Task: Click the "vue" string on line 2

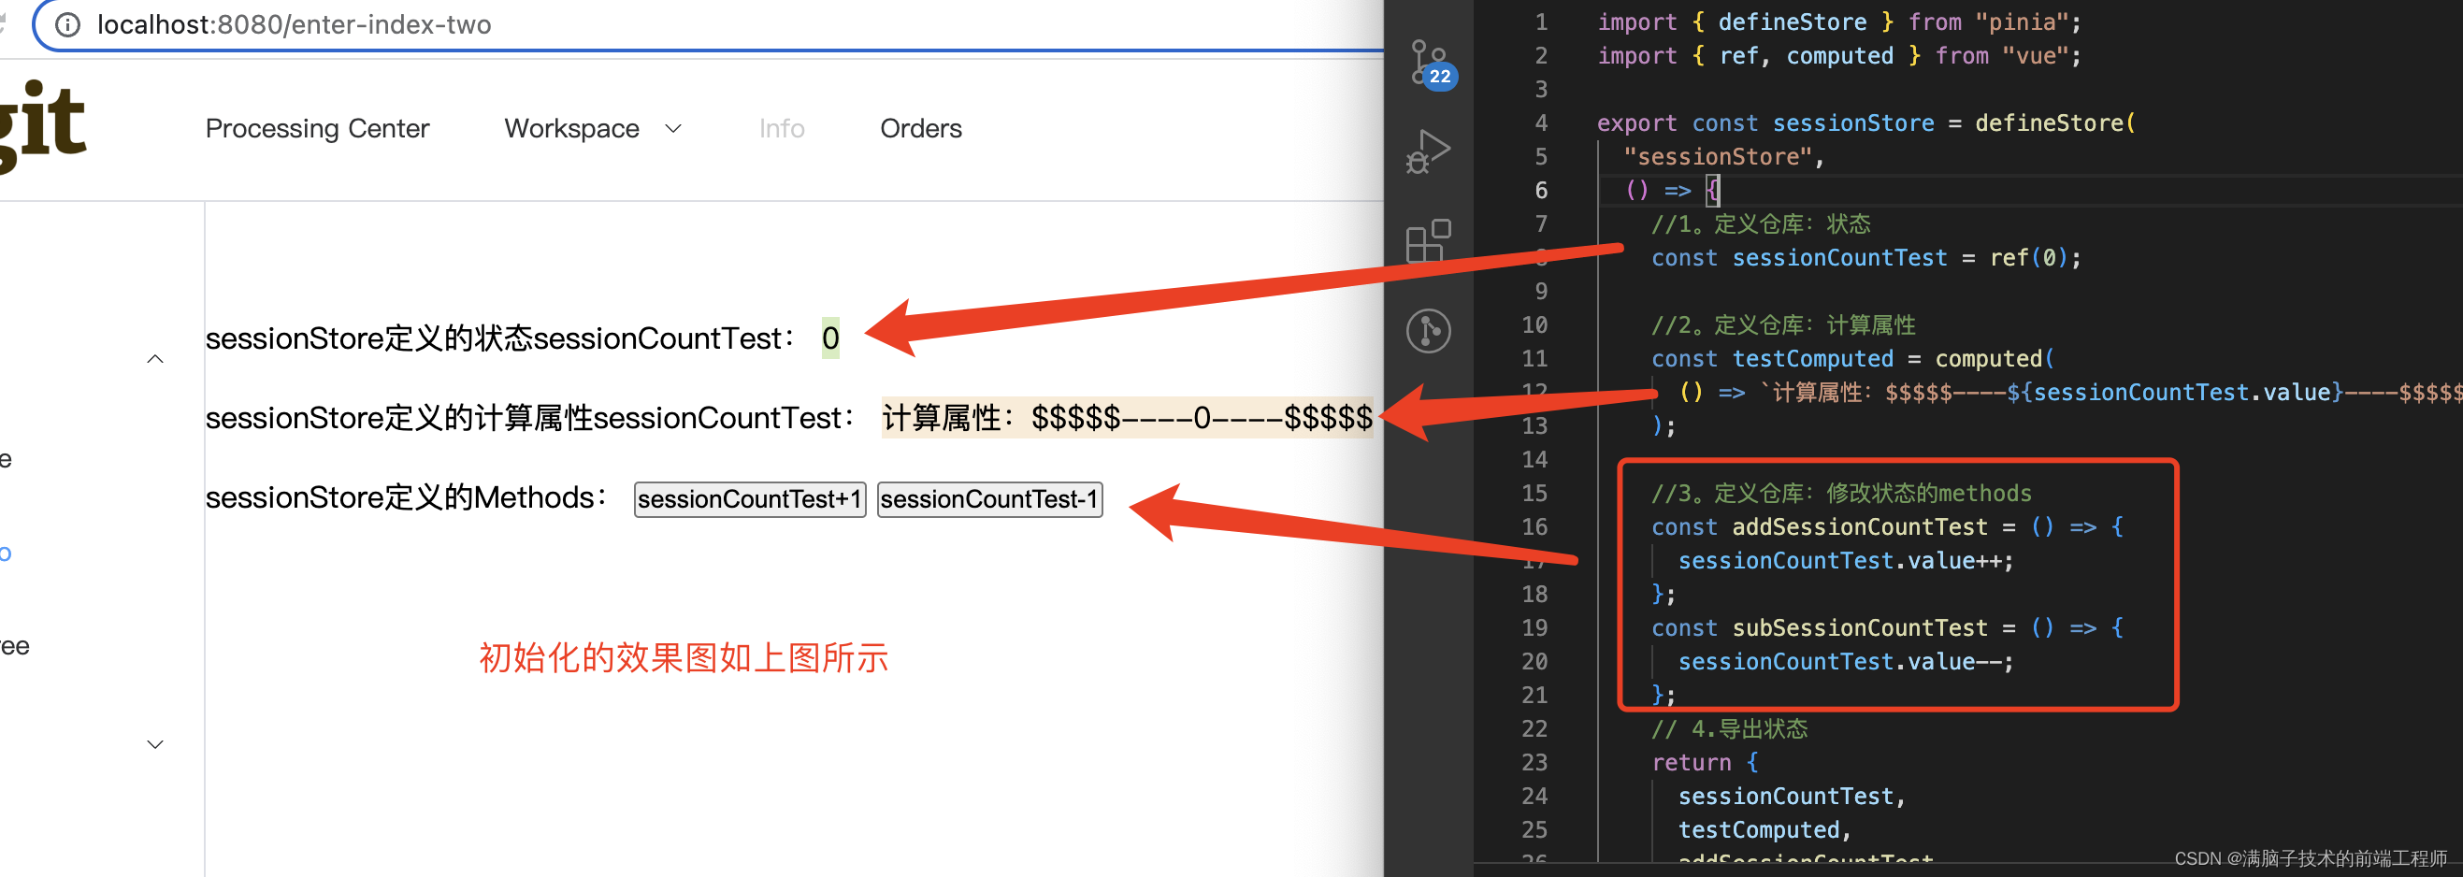Action: coord(2035,55)
